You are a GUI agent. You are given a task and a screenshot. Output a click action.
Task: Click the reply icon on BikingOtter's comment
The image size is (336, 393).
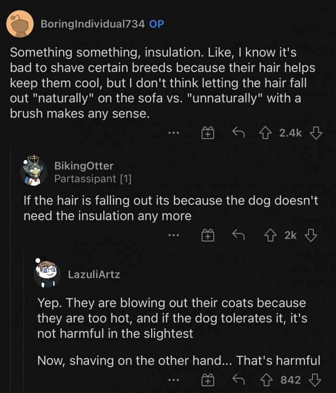coord(238,235)
